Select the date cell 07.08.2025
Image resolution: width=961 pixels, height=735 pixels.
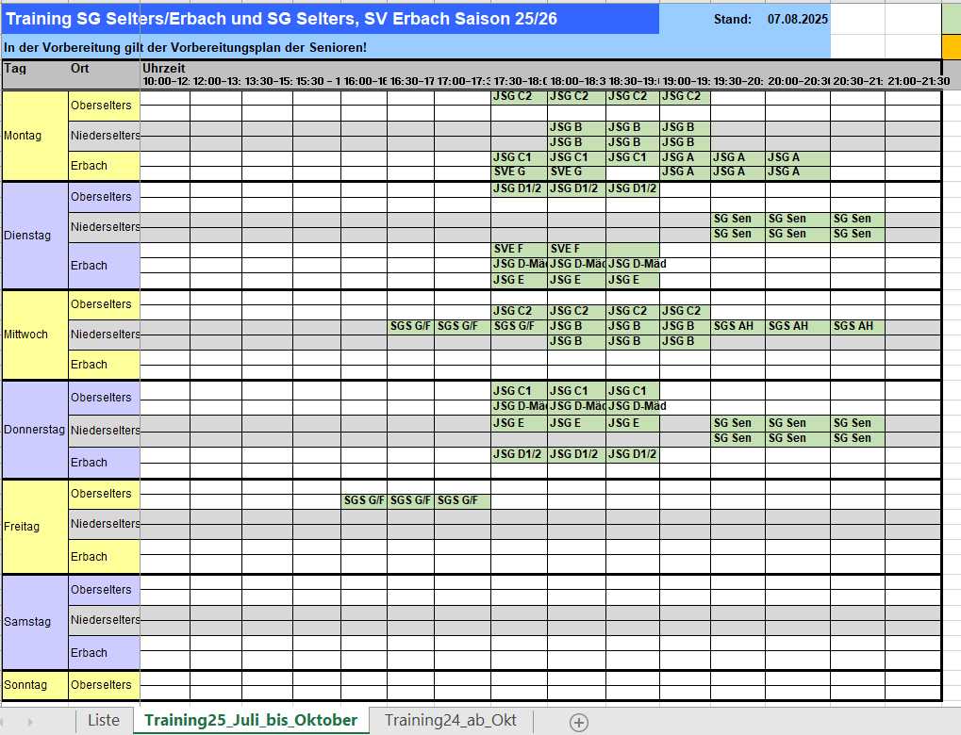(x=795, y=19)
